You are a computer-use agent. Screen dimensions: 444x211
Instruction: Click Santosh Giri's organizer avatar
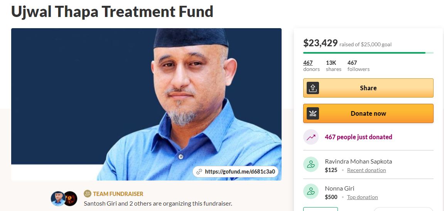58,199
